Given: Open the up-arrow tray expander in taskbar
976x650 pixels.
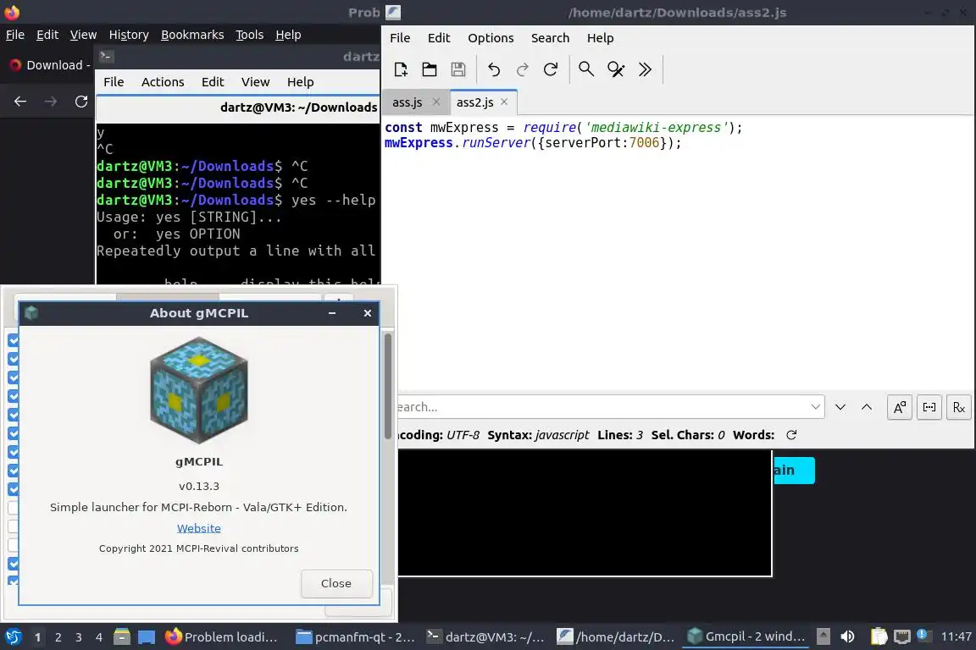Looking at the screenshot, I should [823, 636].
